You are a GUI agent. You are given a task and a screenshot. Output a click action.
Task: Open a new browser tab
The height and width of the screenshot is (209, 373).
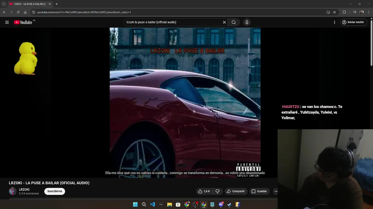[x=57, y=4]
